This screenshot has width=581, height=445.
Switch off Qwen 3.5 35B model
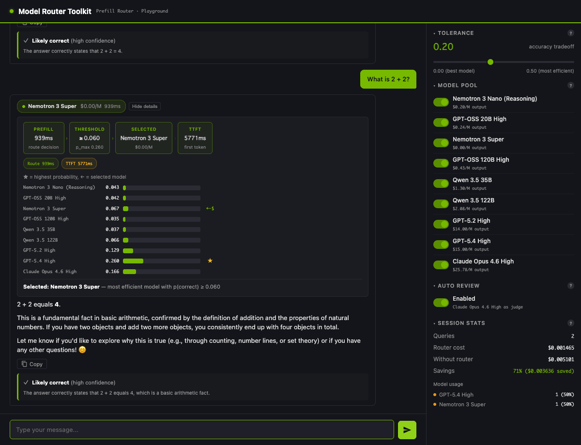point(441,184)
